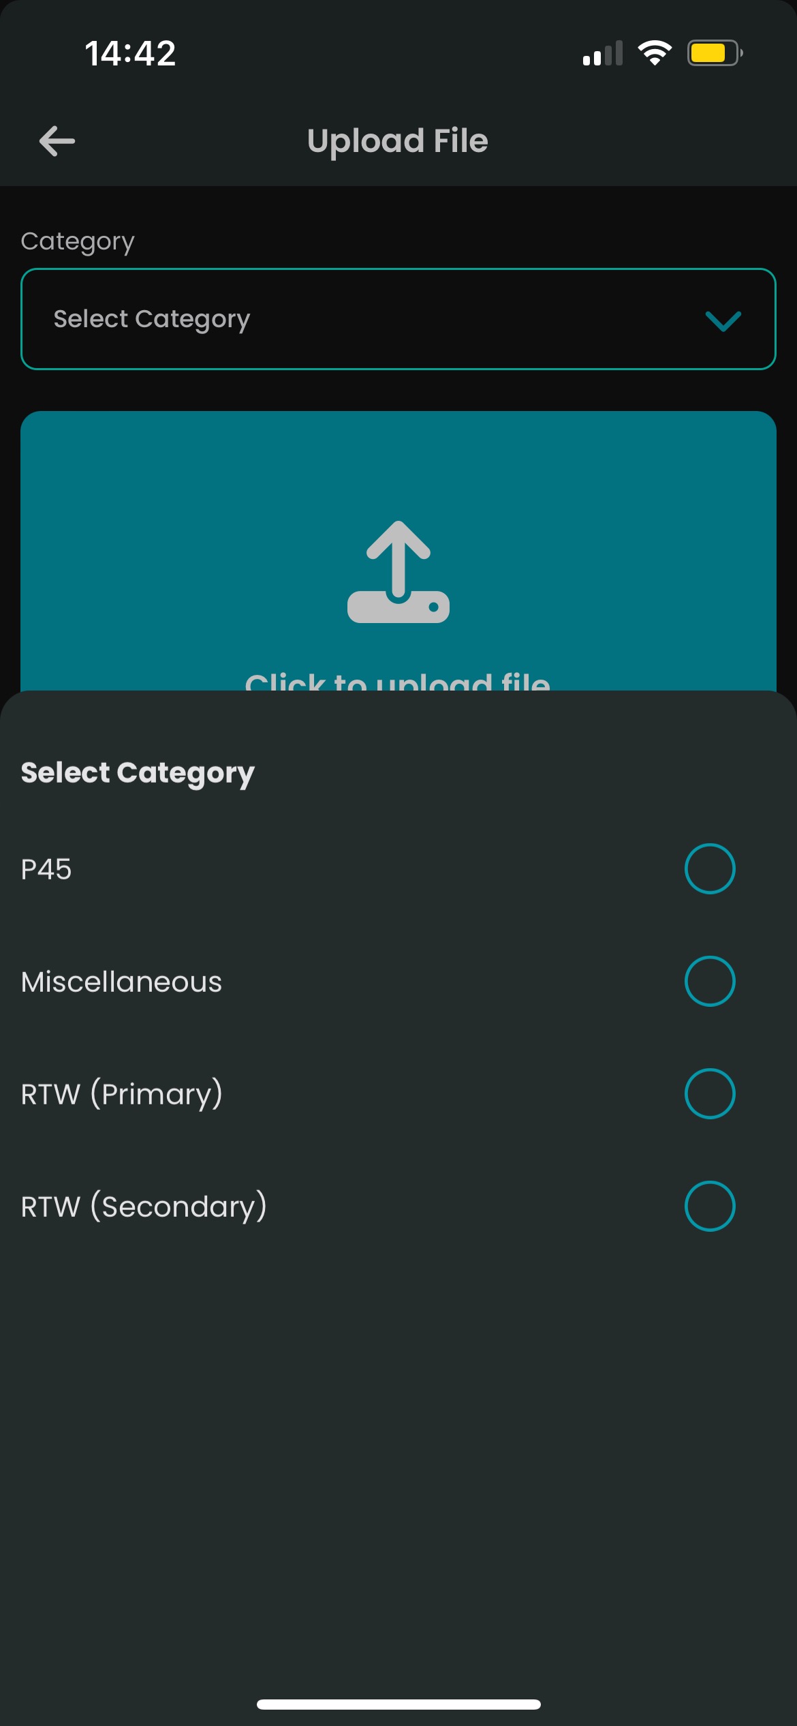Tap the battery indicator icon

[x=715, y=52]
